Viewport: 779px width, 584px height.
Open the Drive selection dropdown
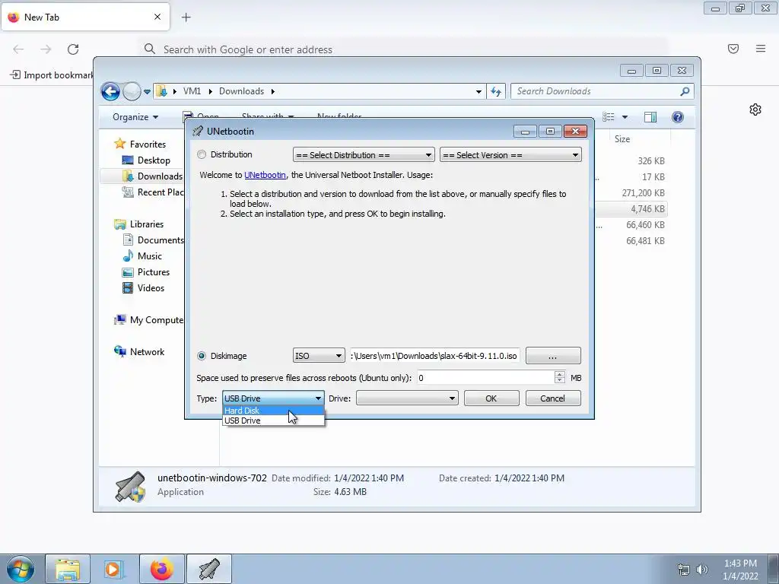(x=407, y=398)
